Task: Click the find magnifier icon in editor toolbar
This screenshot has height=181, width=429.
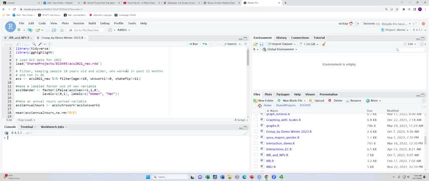Action: coord(34,44)
